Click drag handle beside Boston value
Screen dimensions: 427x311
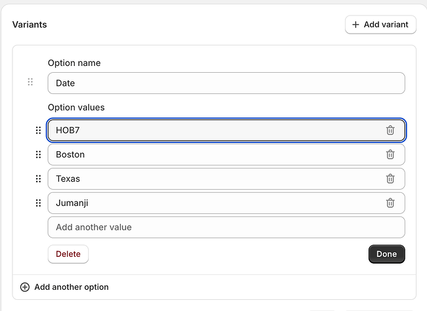pyautogui.click(x=38, y=154)
